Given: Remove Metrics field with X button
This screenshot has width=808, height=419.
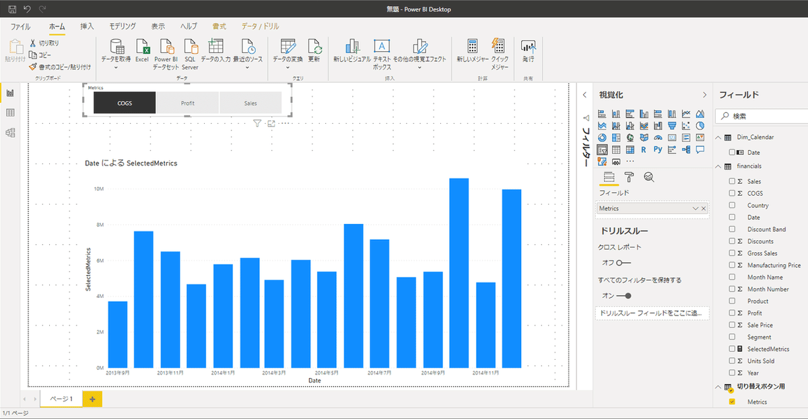Looking at the screenshot, I should [704, 209].
